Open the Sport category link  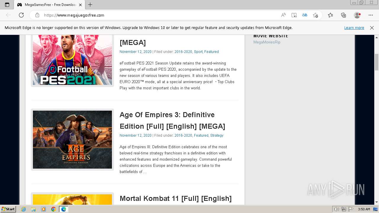(198, 52)
